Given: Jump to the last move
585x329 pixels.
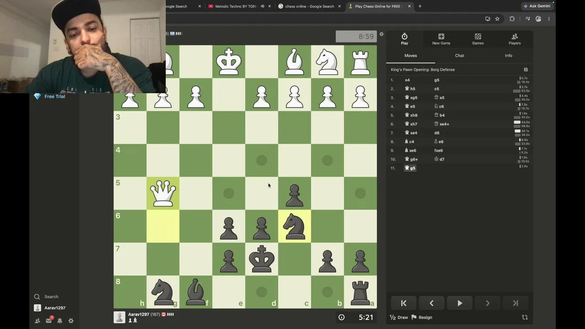Looking at the screenshot, I should click(x=516, y=303).
